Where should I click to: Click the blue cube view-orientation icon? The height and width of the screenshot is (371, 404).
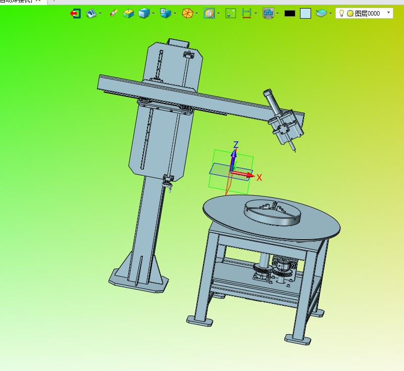(166, 14)
